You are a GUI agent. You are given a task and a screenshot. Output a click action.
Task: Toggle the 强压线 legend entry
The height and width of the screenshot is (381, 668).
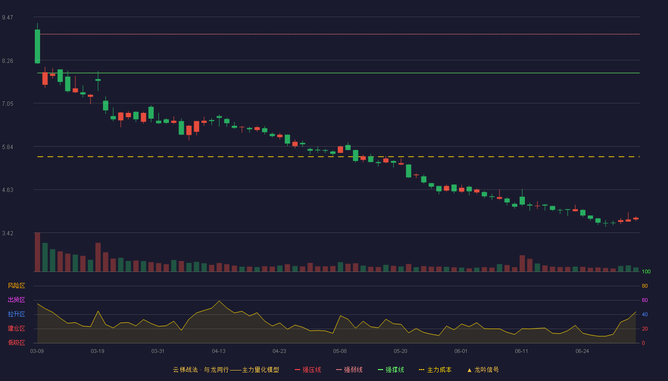[308, 370]
